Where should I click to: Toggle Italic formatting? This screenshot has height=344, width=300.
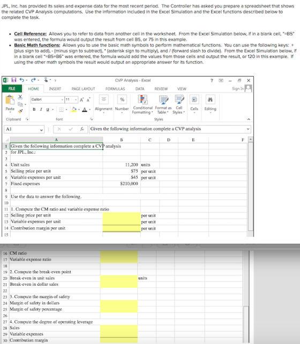coord(41,109)
